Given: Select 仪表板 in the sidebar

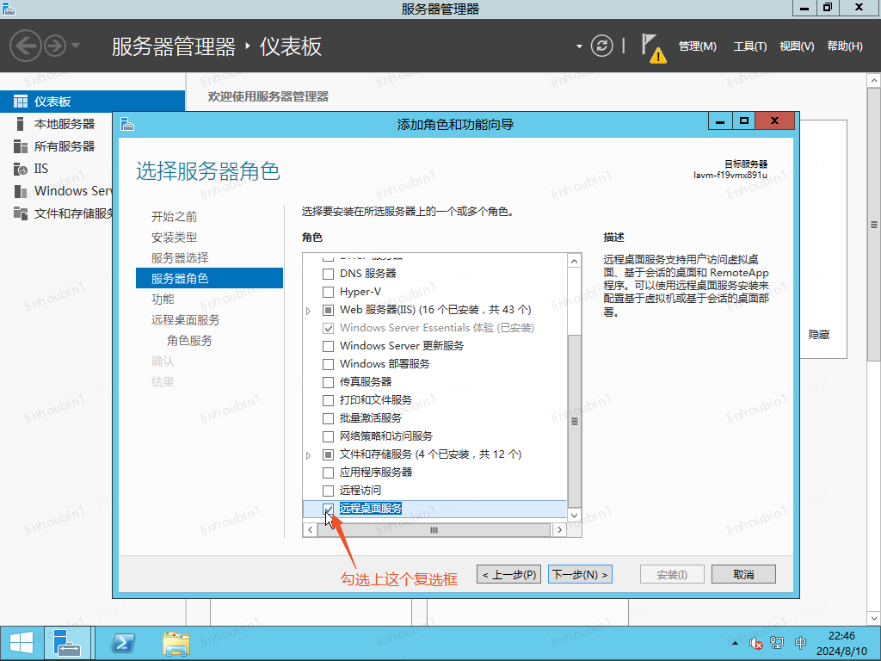Looking at the screenshot, I should tap(92, 102).
